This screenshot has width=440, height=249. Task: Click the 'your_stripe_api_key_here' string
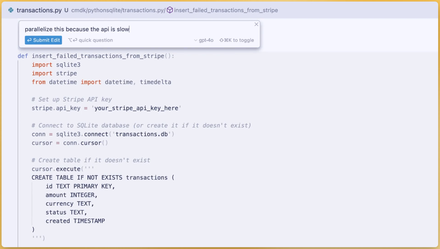point(136,108)
